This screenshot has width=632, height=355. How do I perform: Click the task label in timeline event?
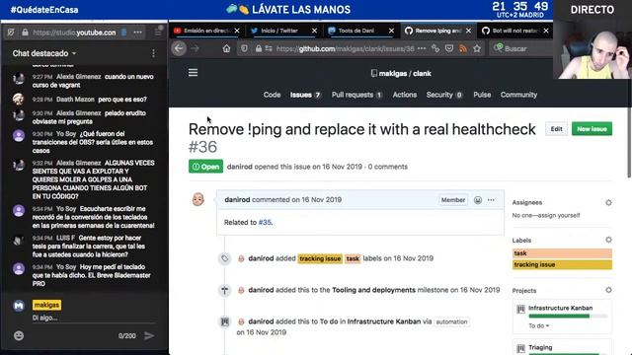coord(353,258)
